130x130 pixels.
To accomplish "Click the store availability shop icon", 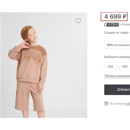I will [x=106, y=104].
